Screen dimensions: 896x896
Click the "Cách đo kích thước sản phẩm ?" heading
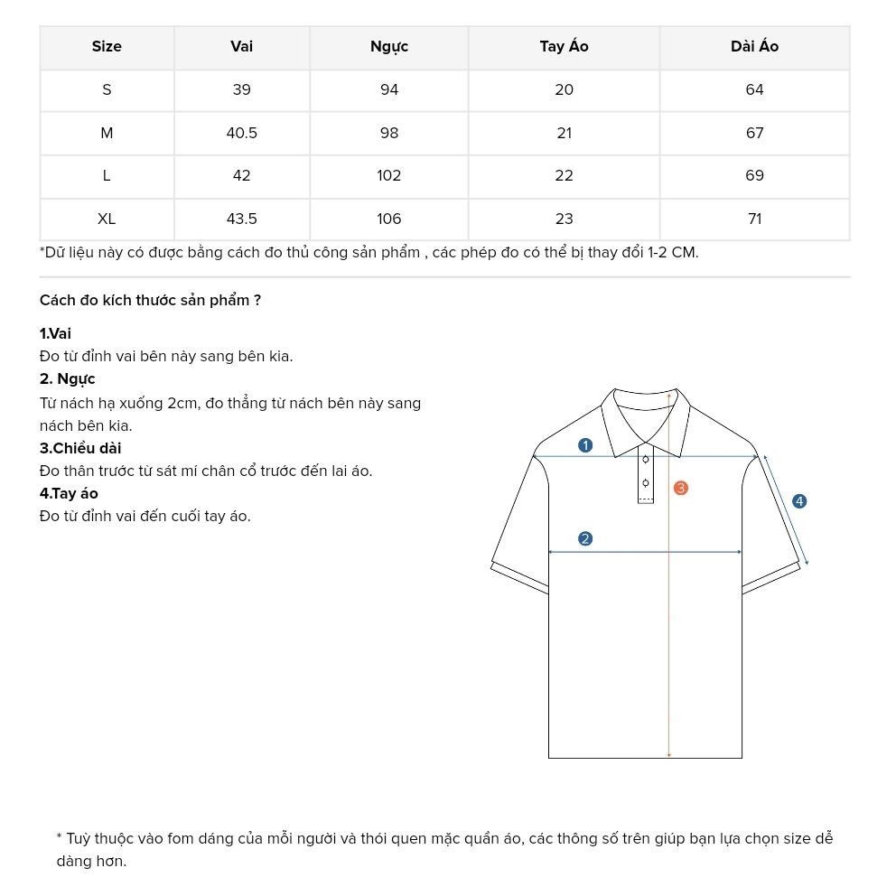[x=151, y=301]
